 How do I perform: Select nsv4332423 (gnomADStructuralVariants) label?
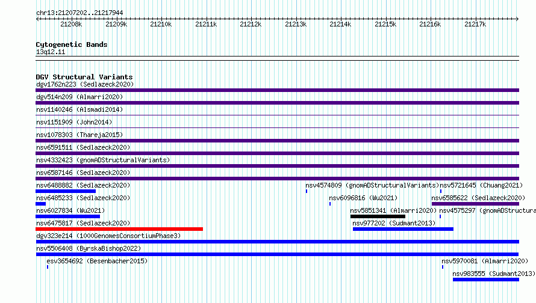point(103,160)
